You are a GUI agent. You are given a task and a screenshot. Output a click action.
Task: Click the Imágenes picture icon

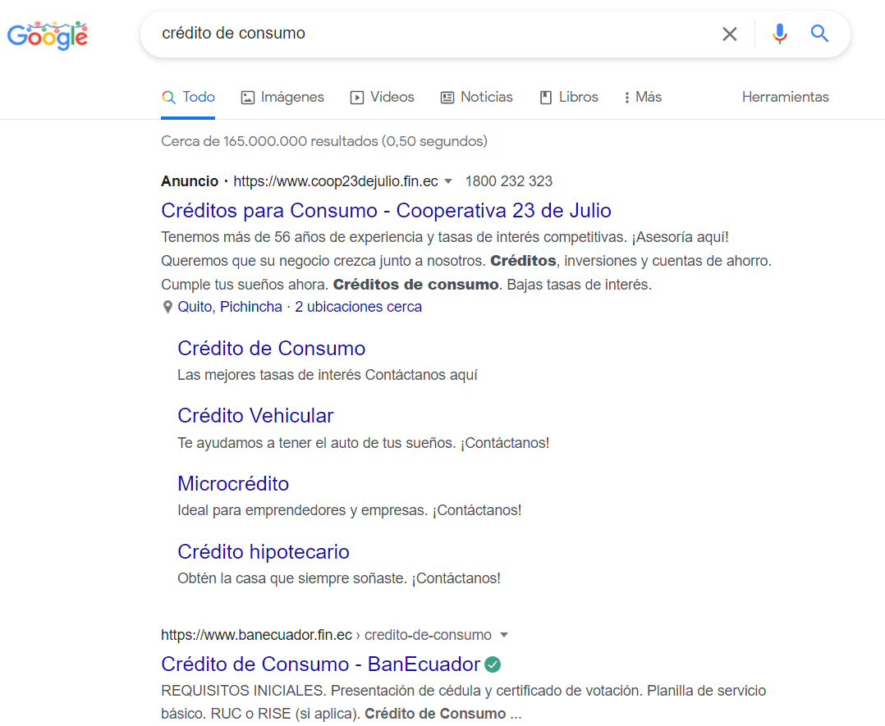[x=248, y=98]
